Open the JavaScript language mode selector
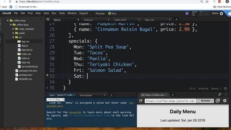The height and width of the screenshot is (130, 231). [203, 88]
